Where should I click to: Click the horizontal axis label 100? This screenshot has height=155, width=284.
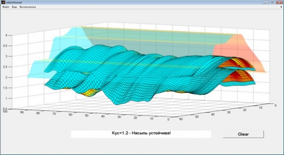click(x=5, y=111)
